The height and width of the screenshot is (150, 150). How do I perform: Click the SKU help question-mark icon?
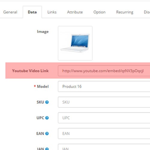(x=47, y=102)
